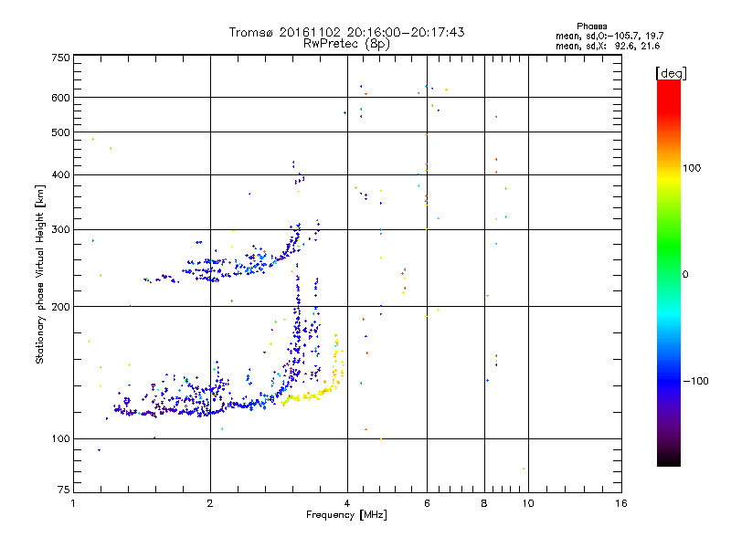The width and height of the screenshot is (731, 548).
Task: Click the 'mean, sd,O:-105.7, 19.7' line
Action: pos(609,37)
